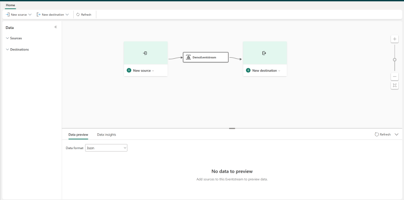Open the New source toolbar dropdown arrow
The width and height of the screenshot is (404, 200).
30,15
